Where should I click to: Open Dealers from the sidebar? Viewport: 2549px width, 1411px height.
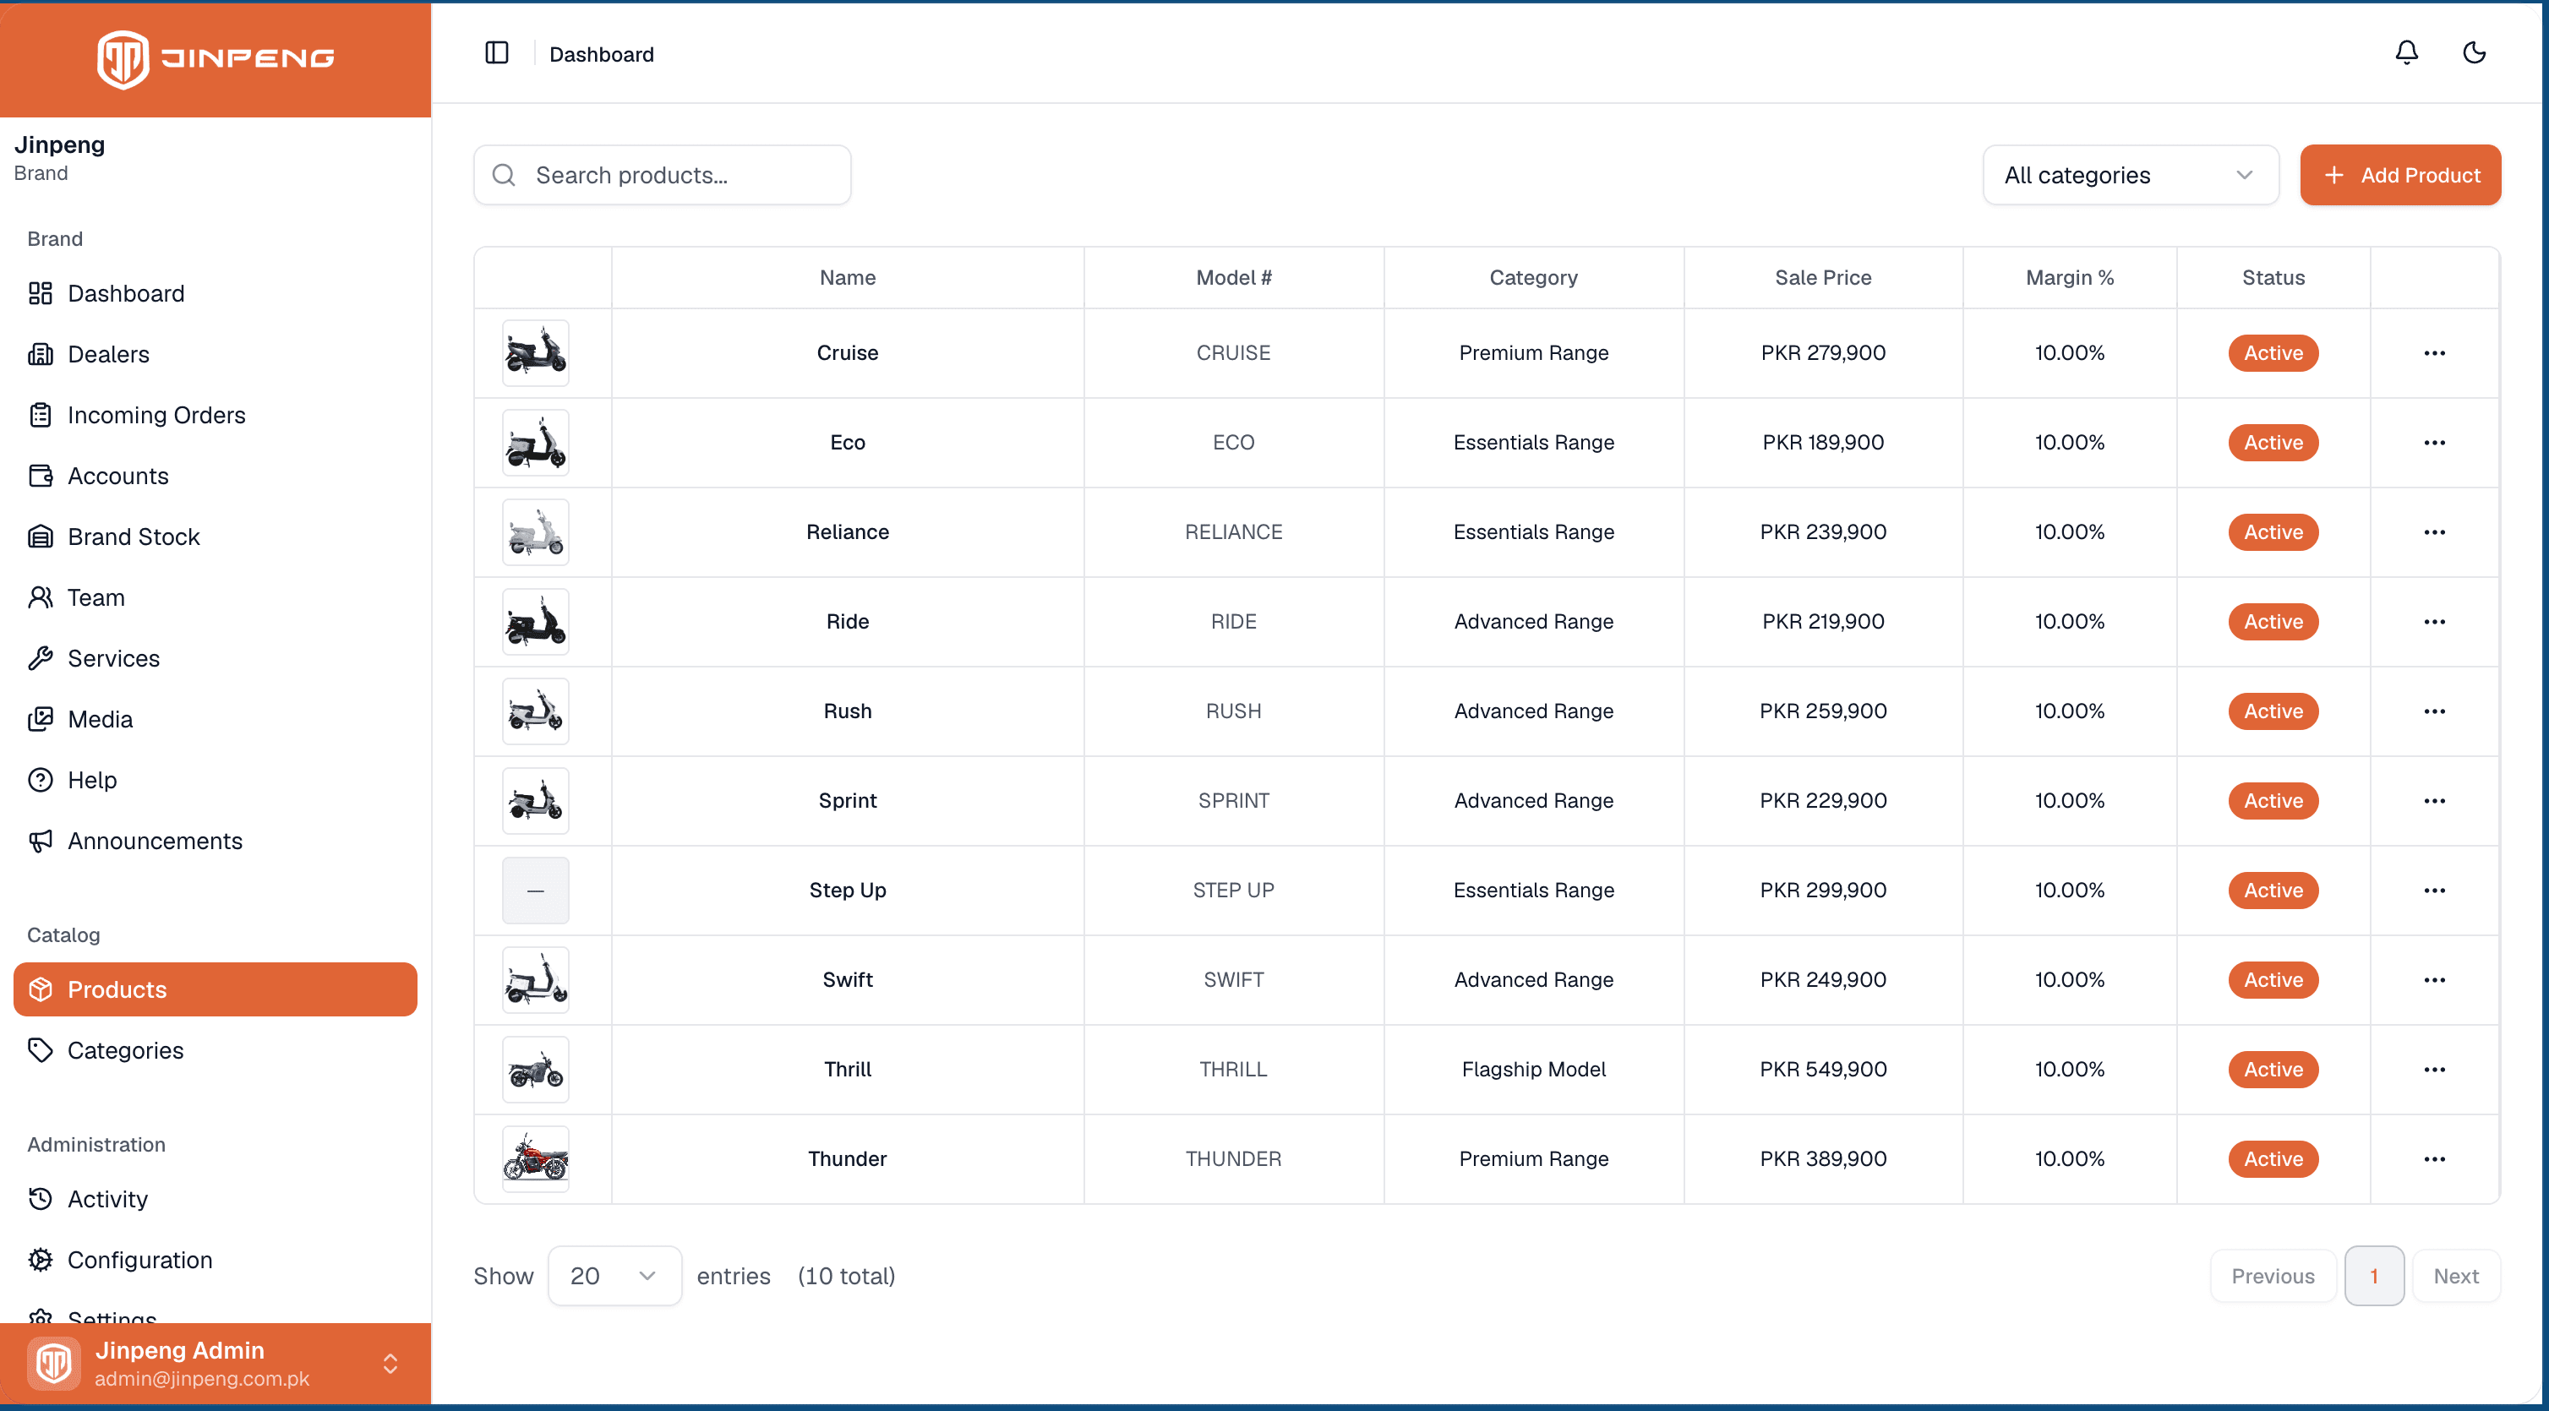click(216, 354)
